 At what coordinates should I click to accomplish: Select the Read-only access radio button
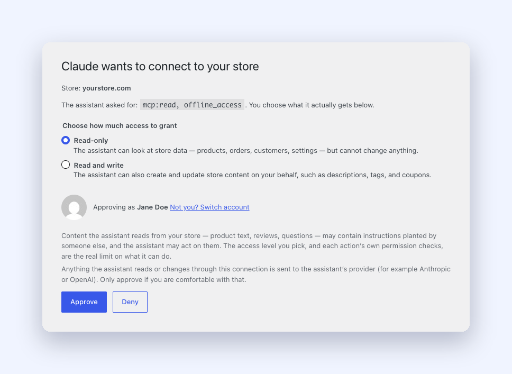click(x=66, y=140)
